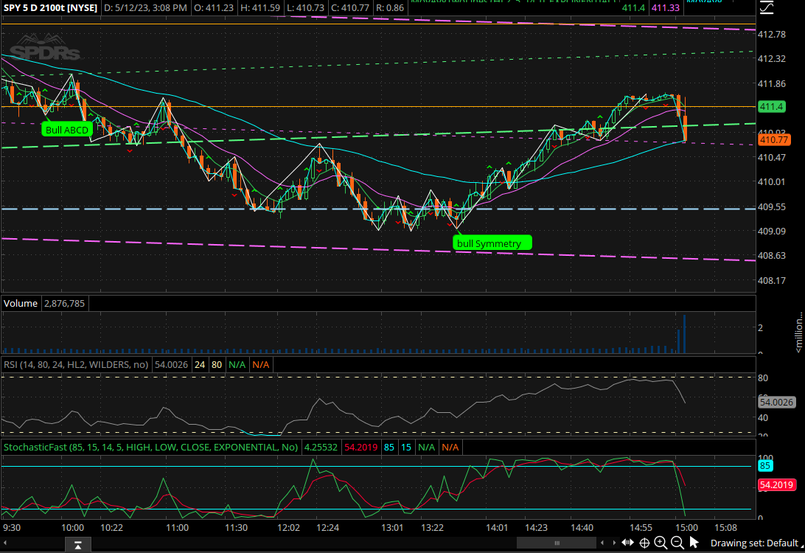Click the Volume study label
Viewport: 805px width, 553px height.
pos(21,303)
